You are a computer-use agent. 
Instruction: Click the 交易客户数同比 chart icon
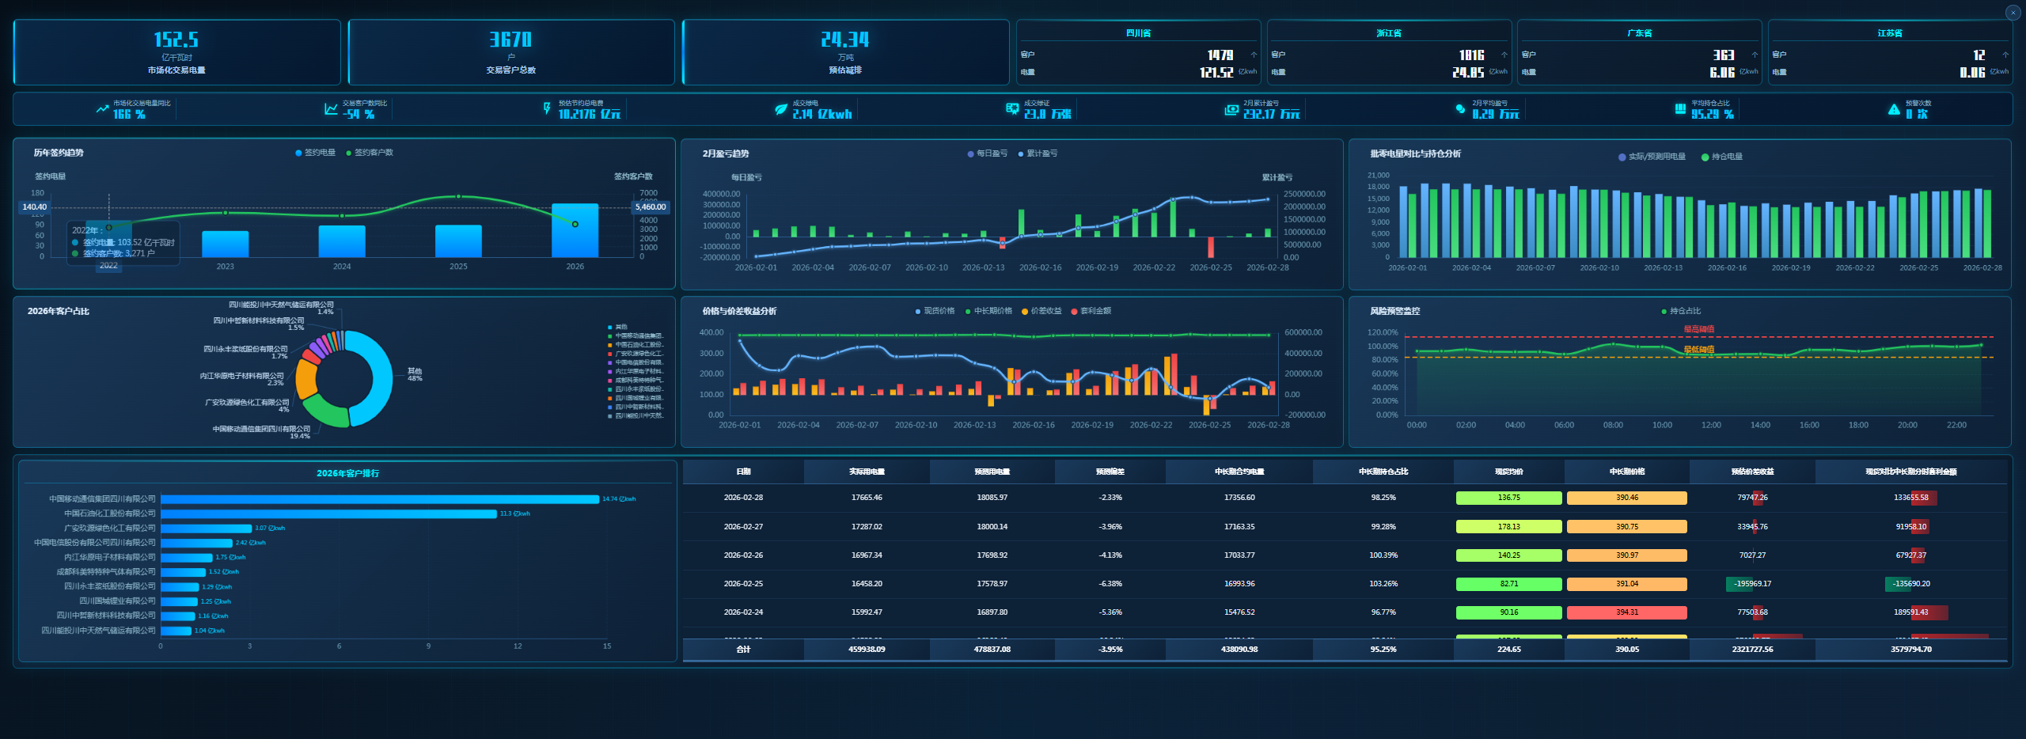coord(331,109)
